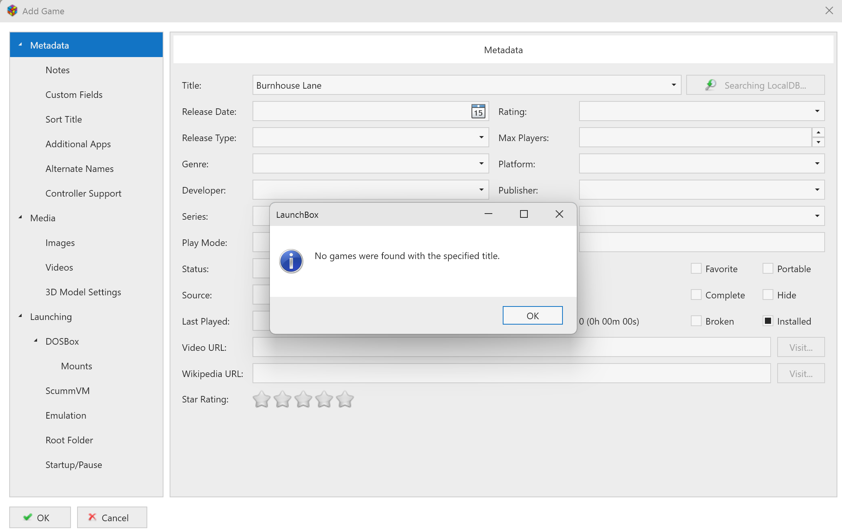This screenshot has height=532, width=842.
Task: Click the Searching LocalDB button
Action: (x=755, y=85)
